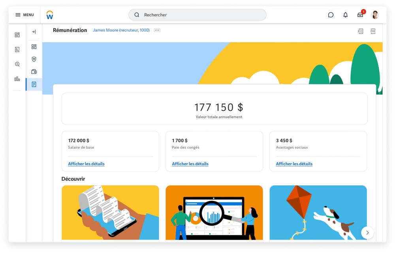Click the Workday logo home icon
Image resolution: width=395 pixels, height=253 pixels.
tap(50, 15)
